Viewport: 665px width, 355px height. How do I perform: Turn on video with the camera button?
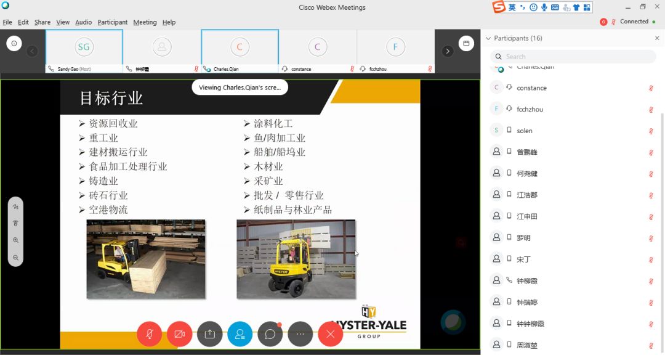point(179,334)
